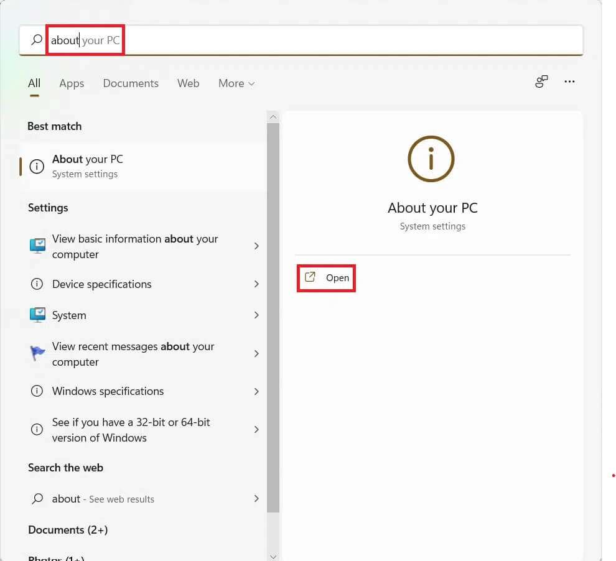Screen dimensions: 616x561
Task: Click the Search the web heading
Action: (x=65, y=468)
